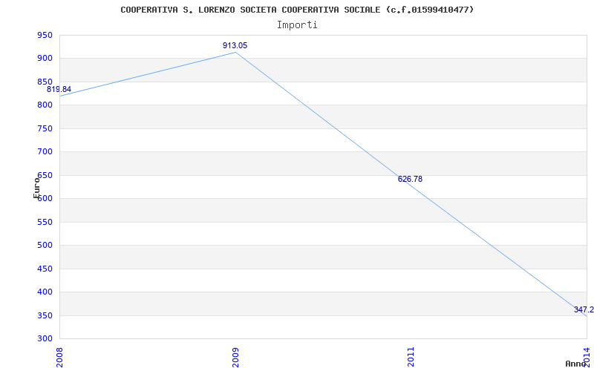This screenshot has height=371, width=594.
Task: Click the 347.2 data point label
Action: click(584, 309)
